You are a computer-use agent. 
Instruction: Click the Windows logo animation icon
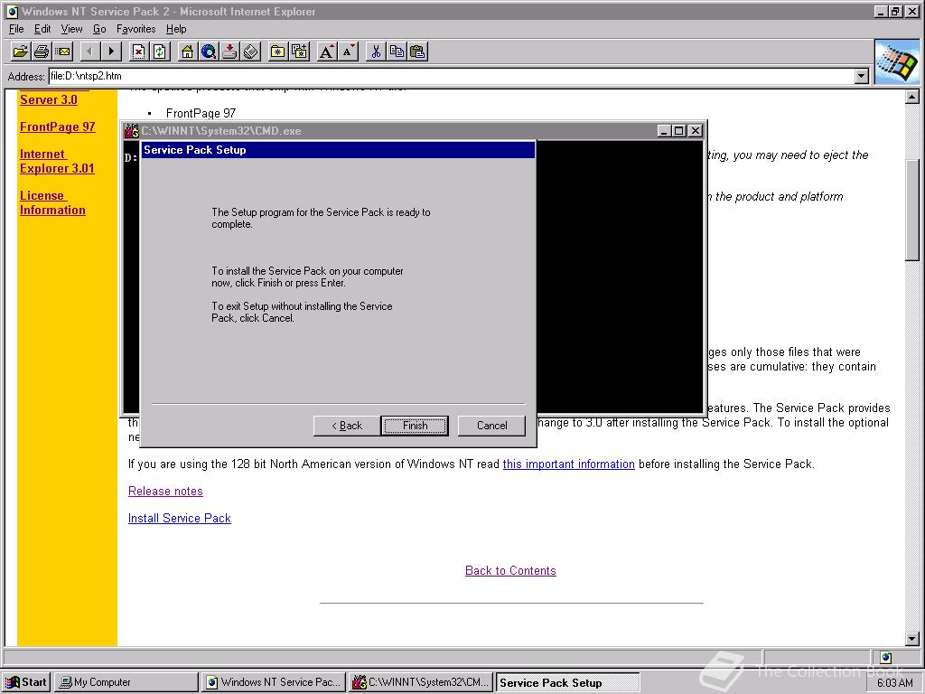(x=897, y=62)
